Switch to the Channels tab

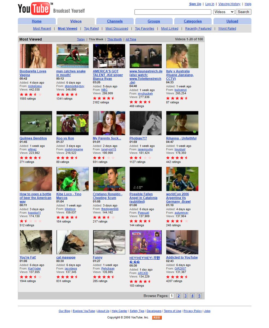(x=115, y=21)
